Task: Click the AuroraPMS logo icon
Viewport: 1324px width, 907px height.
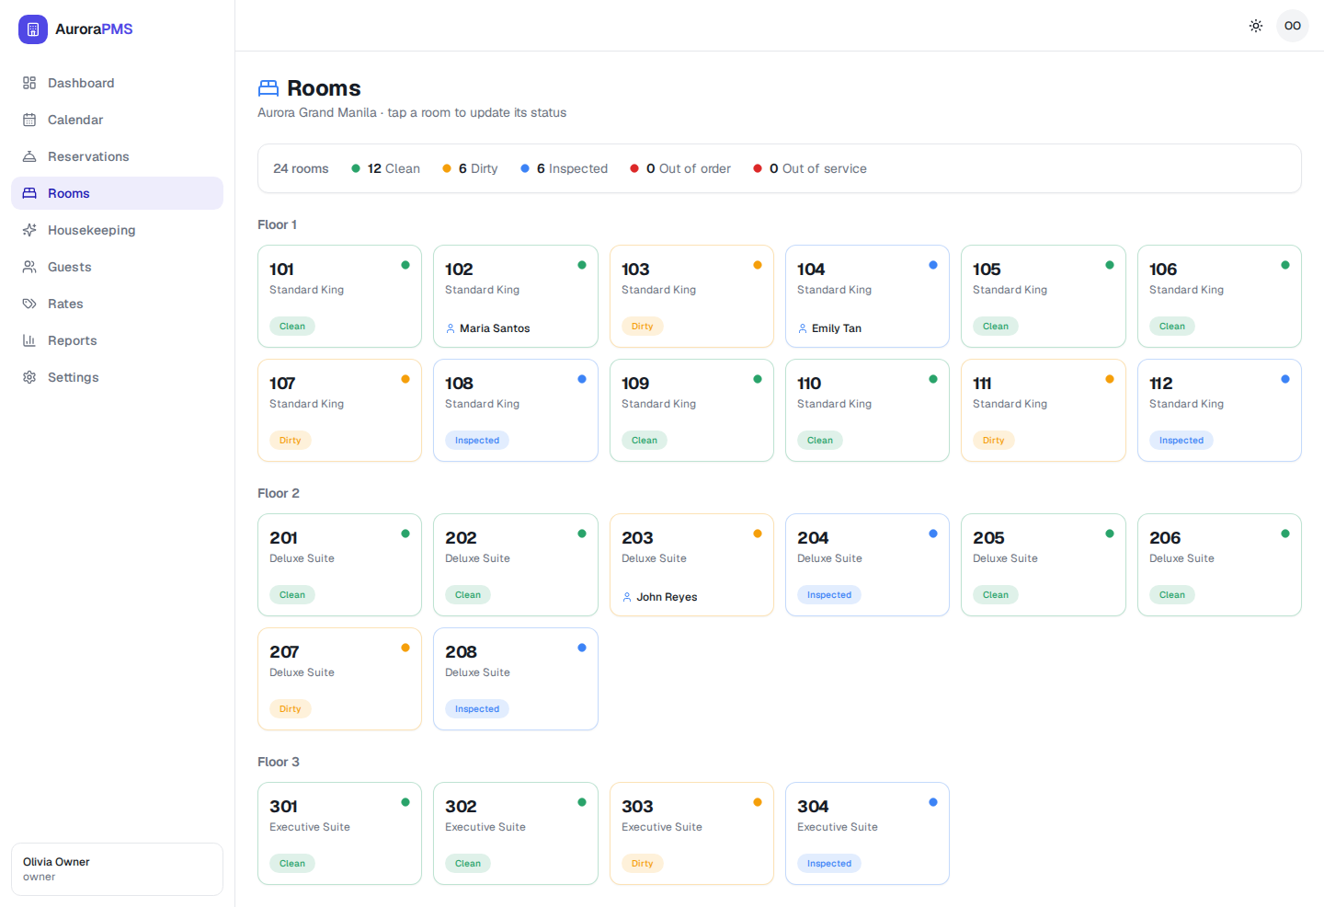Action: (33, 29)
